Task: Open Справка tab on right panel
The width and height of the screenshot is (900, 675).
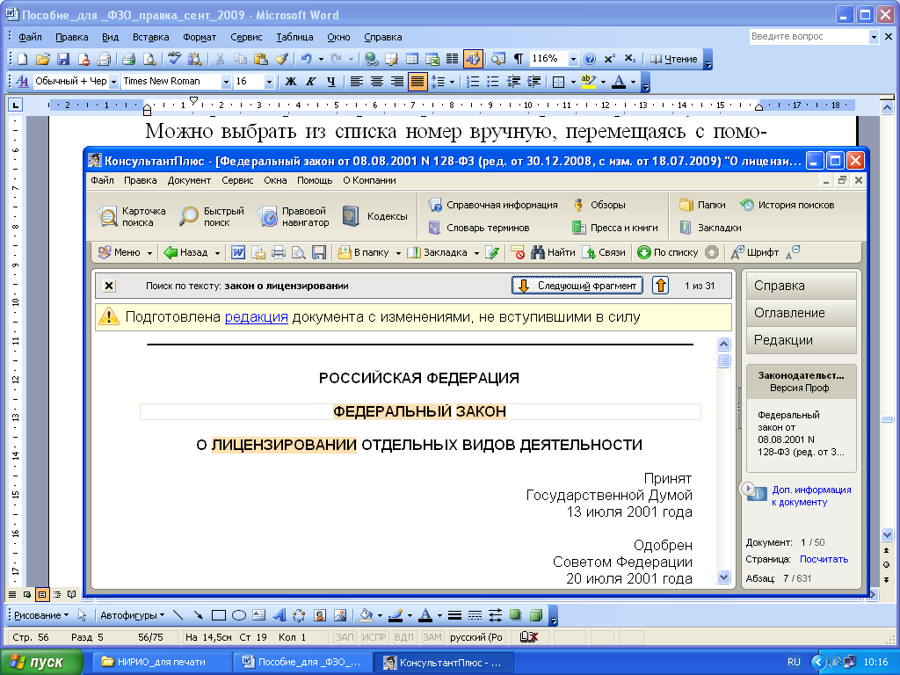Action: [802, 286]
